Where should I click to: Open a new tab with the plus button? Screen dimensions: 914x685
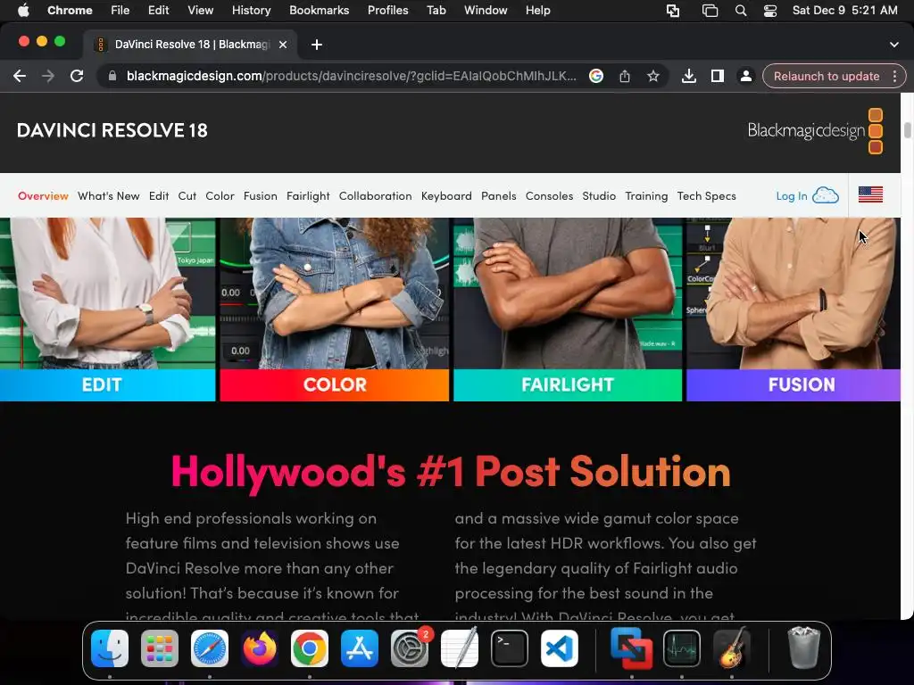pyautogui.click(x=317, y=45)
